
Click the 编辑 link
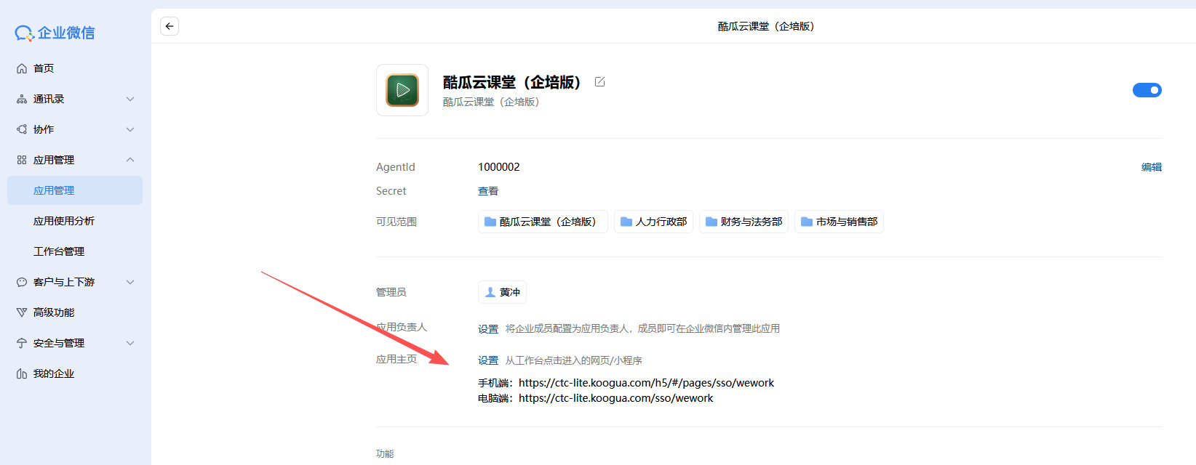click(x=1152, y=167)
